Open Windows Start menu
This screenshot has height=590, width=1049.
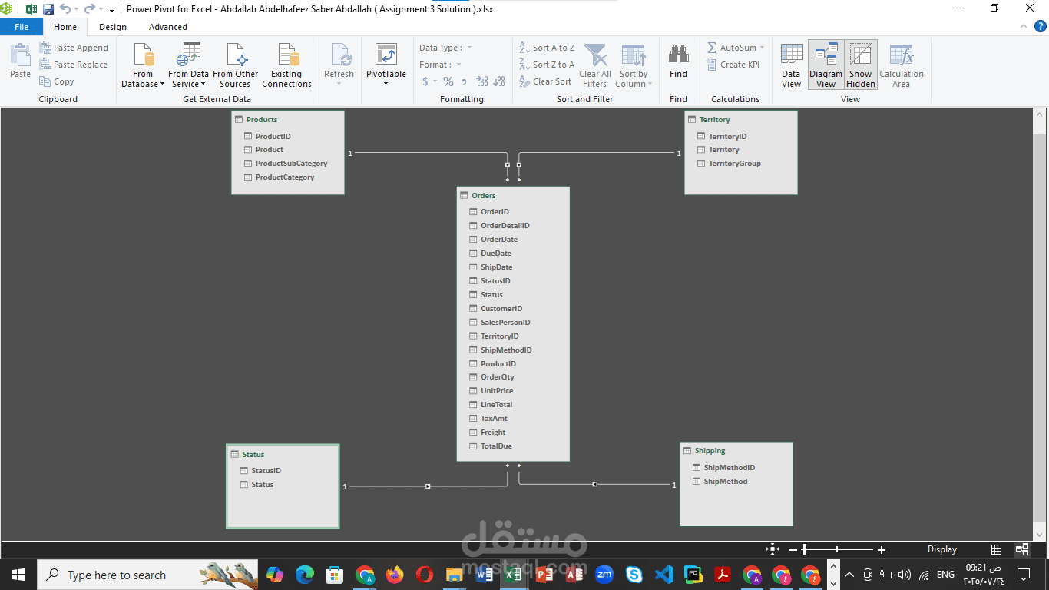(18, 575)
